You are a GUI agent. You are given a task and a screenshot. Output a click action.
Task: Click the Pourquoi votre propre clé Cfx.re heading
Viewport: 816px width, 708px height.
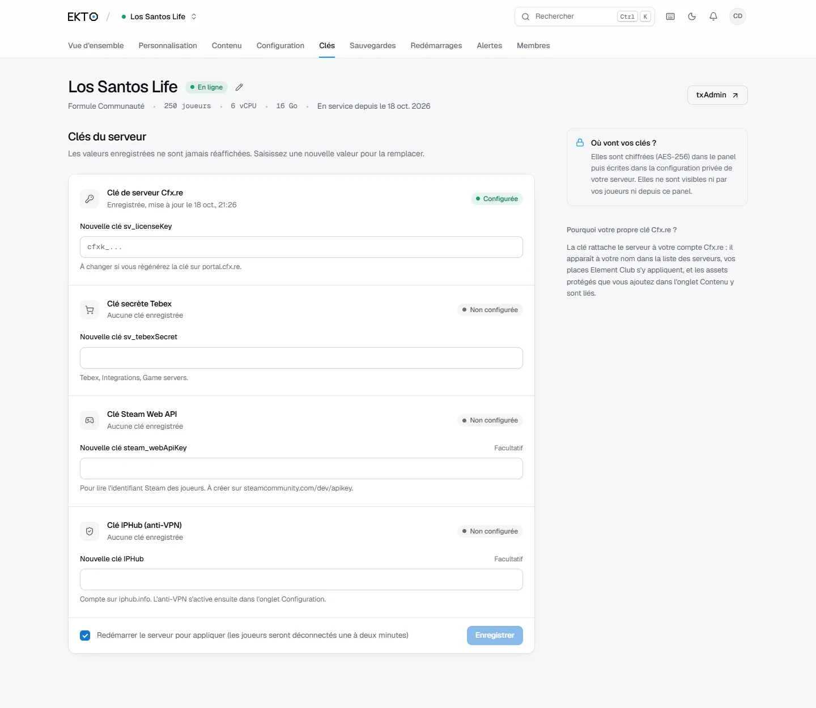622,230
